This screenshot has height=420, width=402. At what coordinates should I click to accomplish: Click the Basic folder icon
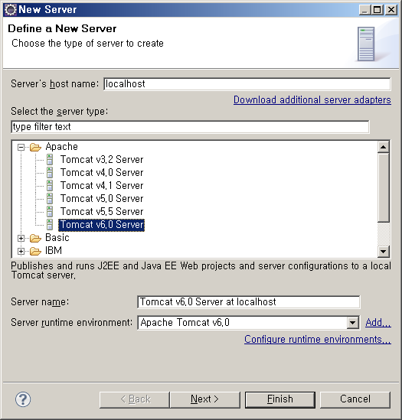point(35,238)
